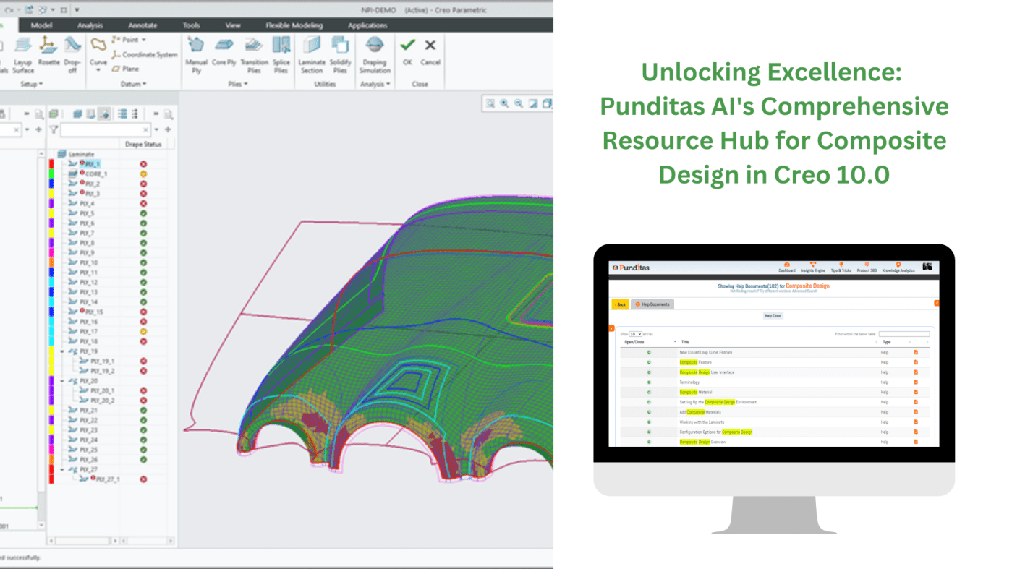The width and height of the screenshot is (1012, 569).
Task: Collapse the PLY_20 tree node
Action: [x=63, y=381]
